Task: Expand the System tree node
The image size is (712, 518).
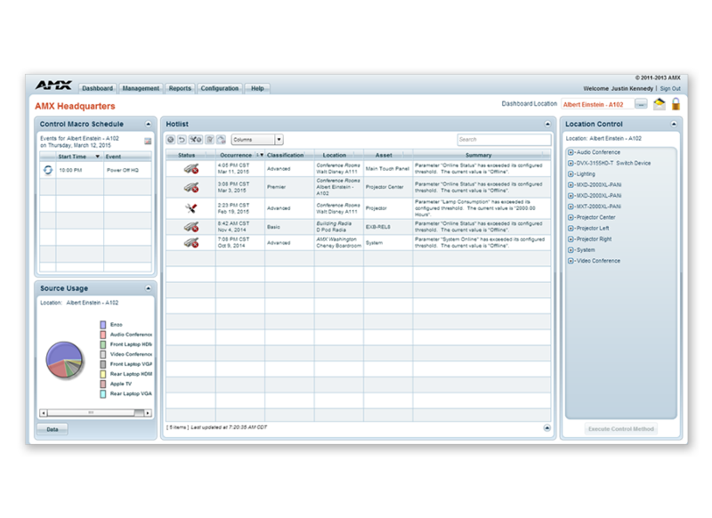Action: 570,250
